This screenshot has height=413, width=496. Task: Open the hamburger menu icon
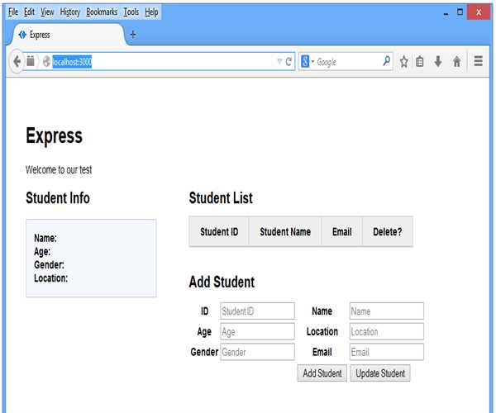coord(479,61)
